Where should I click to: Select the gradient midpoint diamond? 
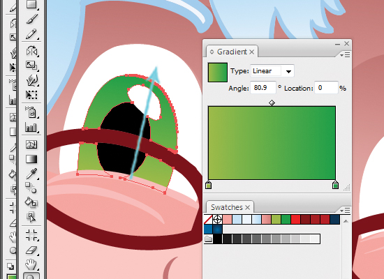pyautogui.click(x=272, y=103)
